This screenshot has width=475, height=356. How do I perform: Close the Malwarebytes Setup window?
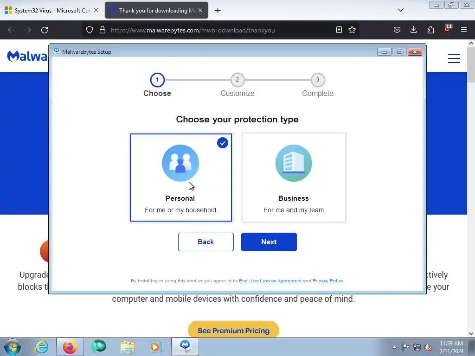415,52
